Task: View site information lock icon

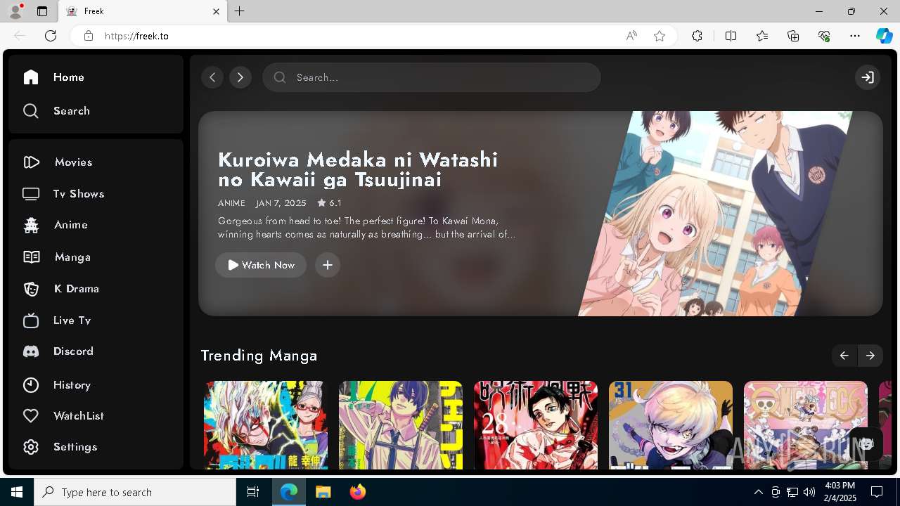Action: click(x=89, y=36)
